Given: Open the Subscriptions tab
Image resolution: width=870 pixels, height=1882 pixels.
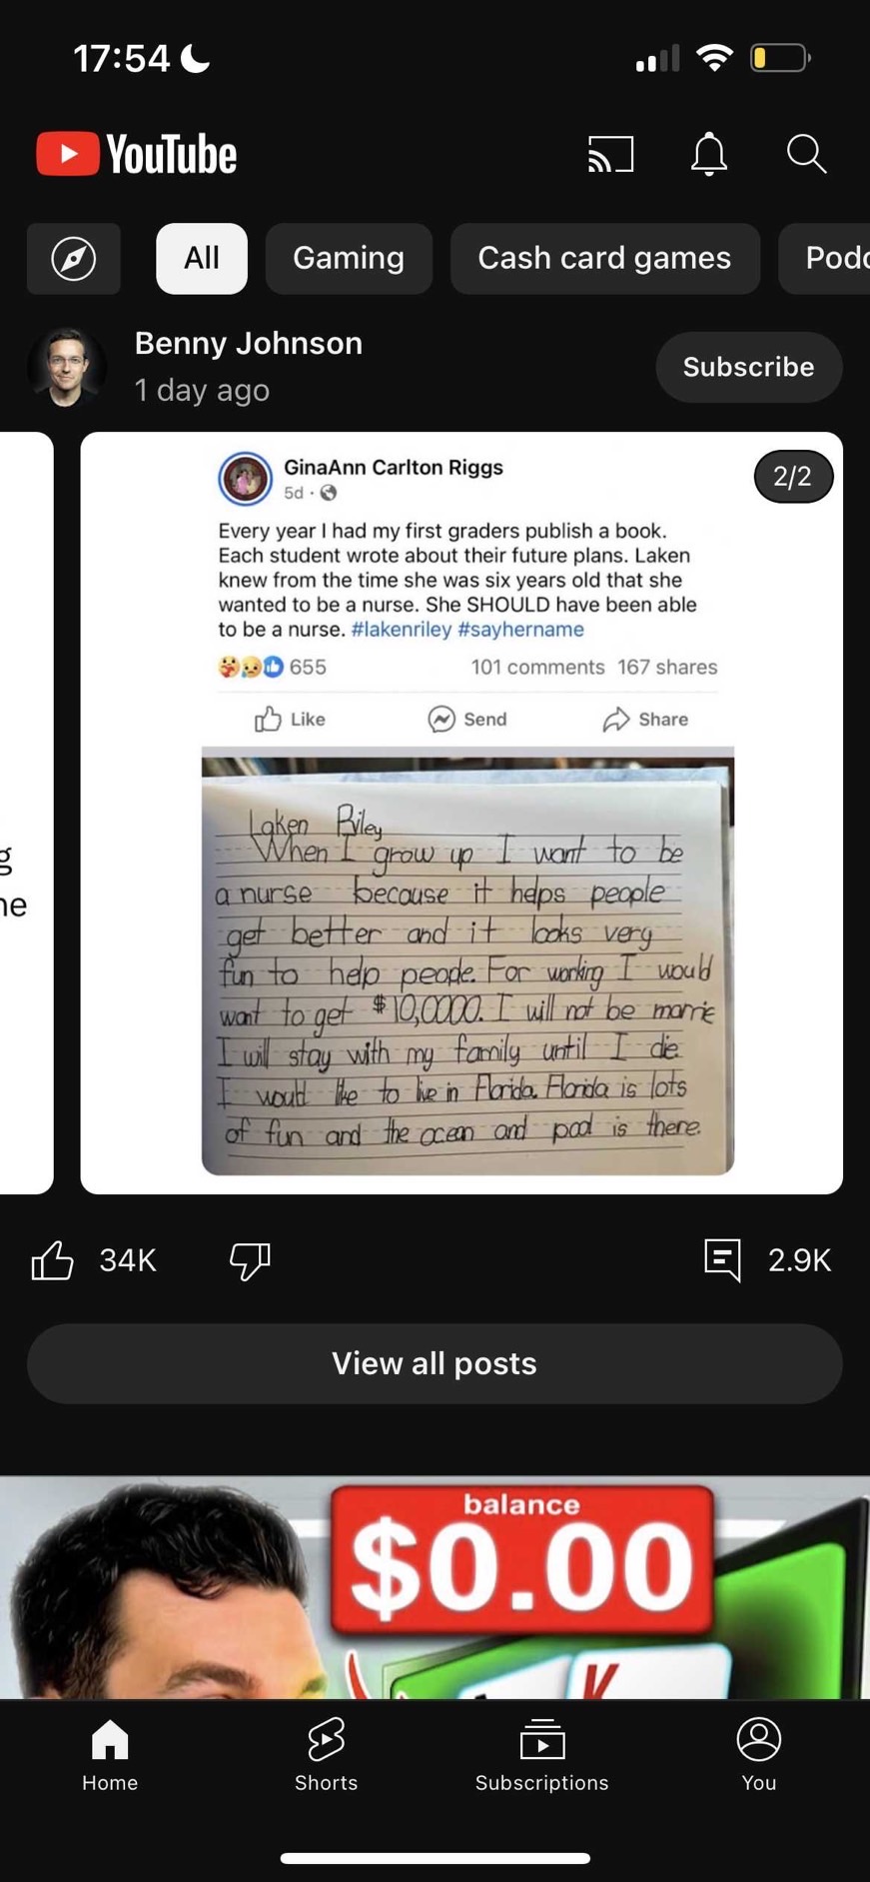Looking at the screenshot, I should 541,1754.
